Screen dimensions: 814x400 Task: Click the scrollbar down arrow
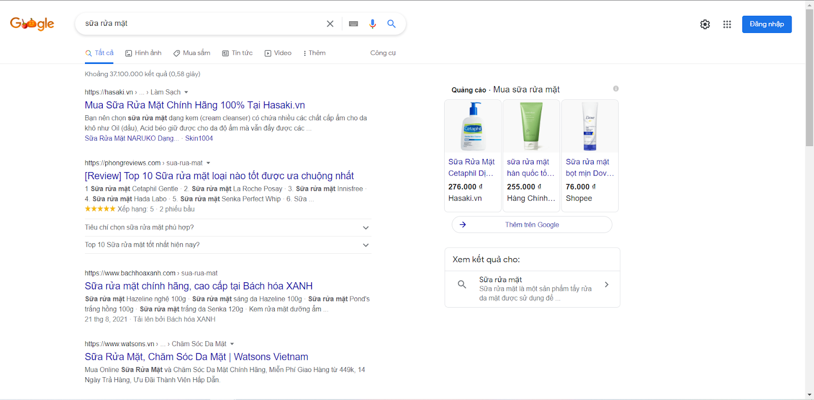click(x=809, y=395)
